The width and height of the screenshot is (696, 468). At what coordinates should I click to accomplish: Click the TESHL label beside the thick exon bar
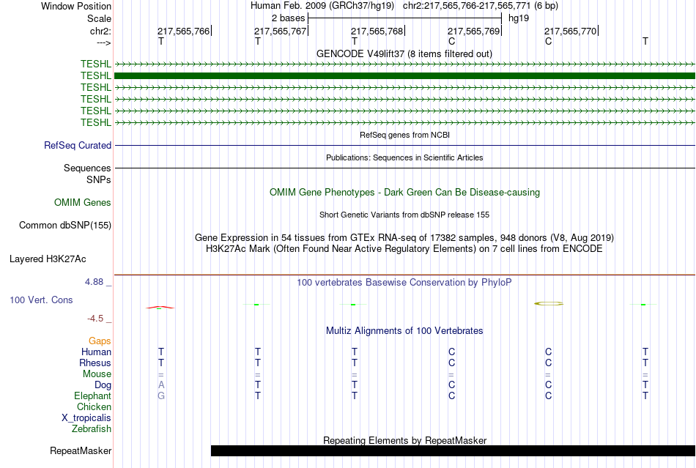(96, 76)
